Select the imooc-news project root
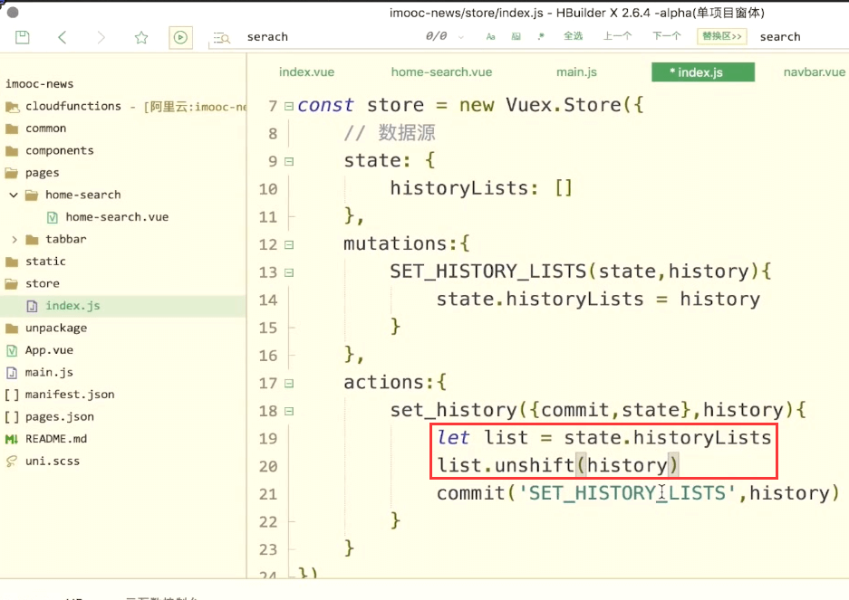This screenshot has width=849, height=600. point(40,84)
